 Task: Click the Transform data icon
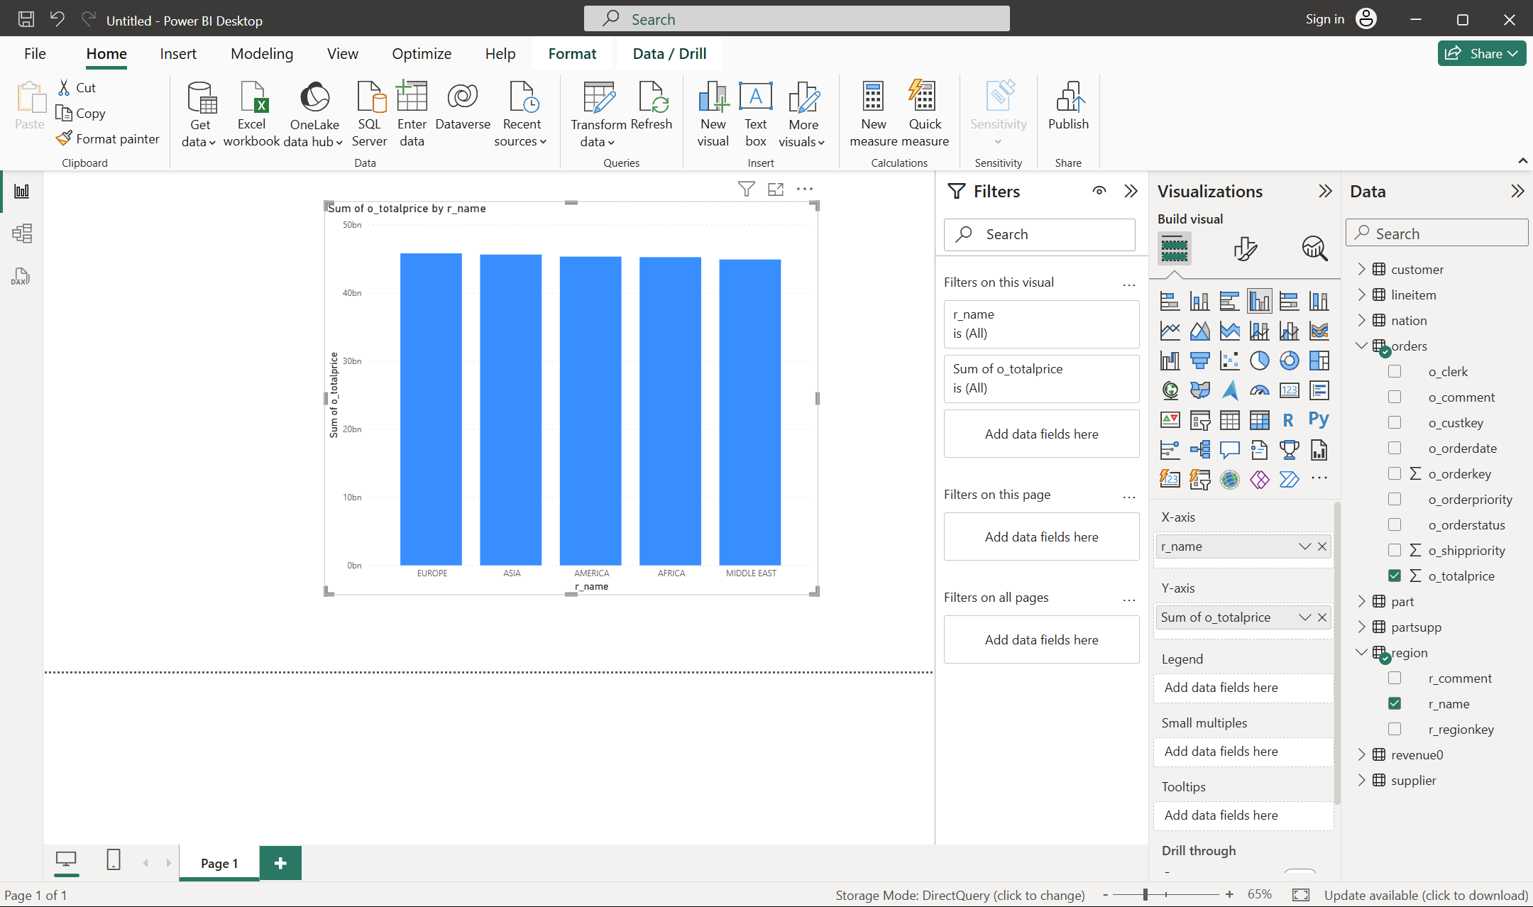[598, 98]
